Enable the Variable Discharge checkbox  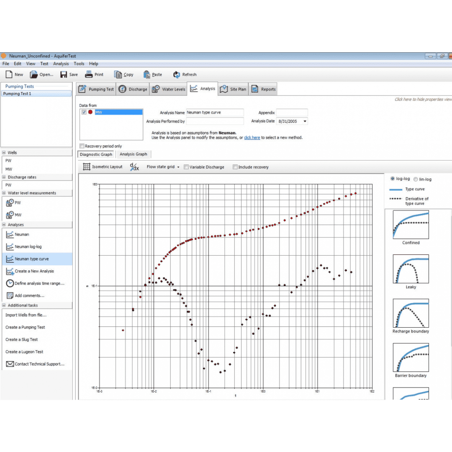click(186, 167)
